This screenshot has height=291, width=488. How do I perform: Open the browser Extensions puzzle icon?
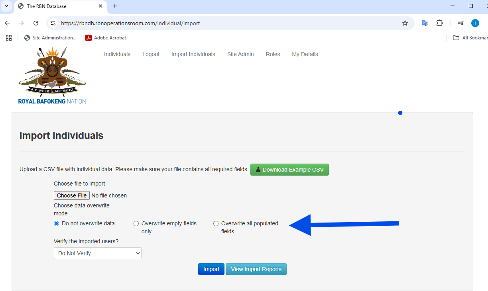click(439, 23)
